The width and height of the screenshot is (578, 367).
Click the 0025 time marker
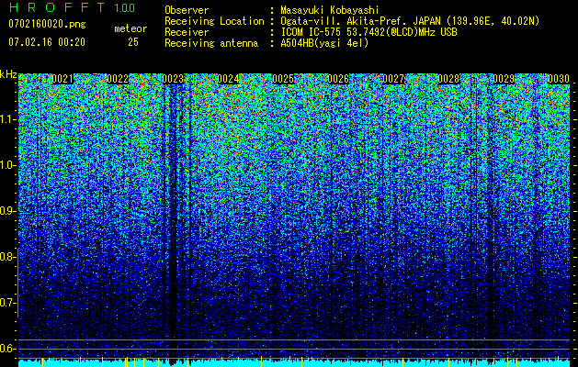[283, 79]
